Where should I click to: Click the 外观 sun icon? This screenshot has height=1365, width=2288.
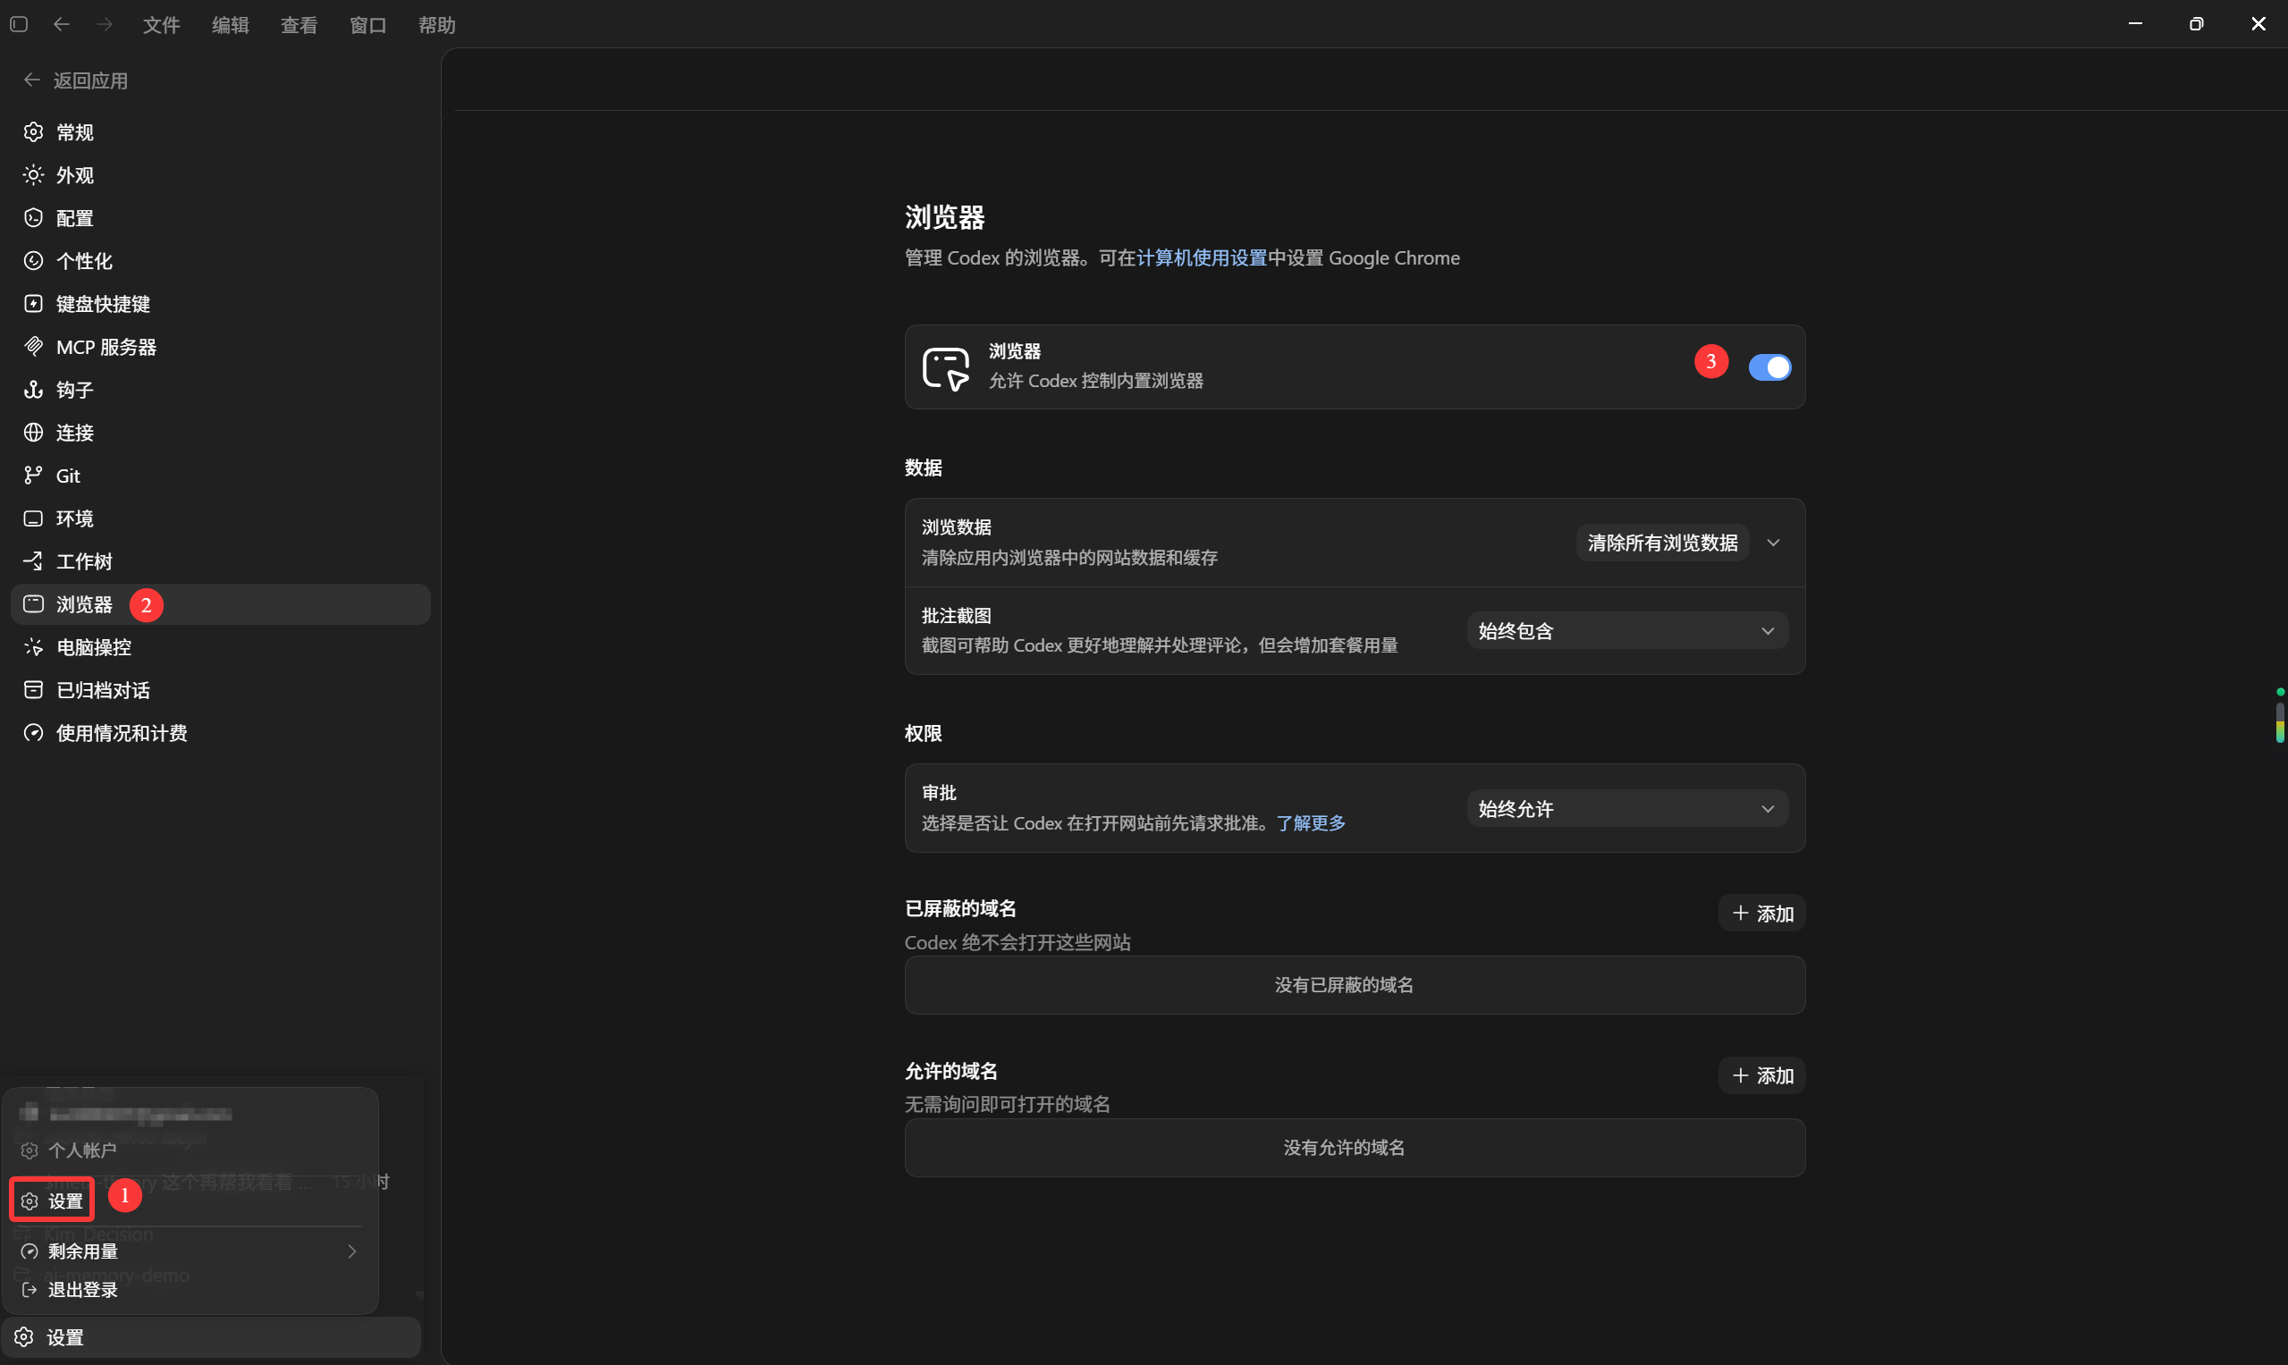(33, 175)
